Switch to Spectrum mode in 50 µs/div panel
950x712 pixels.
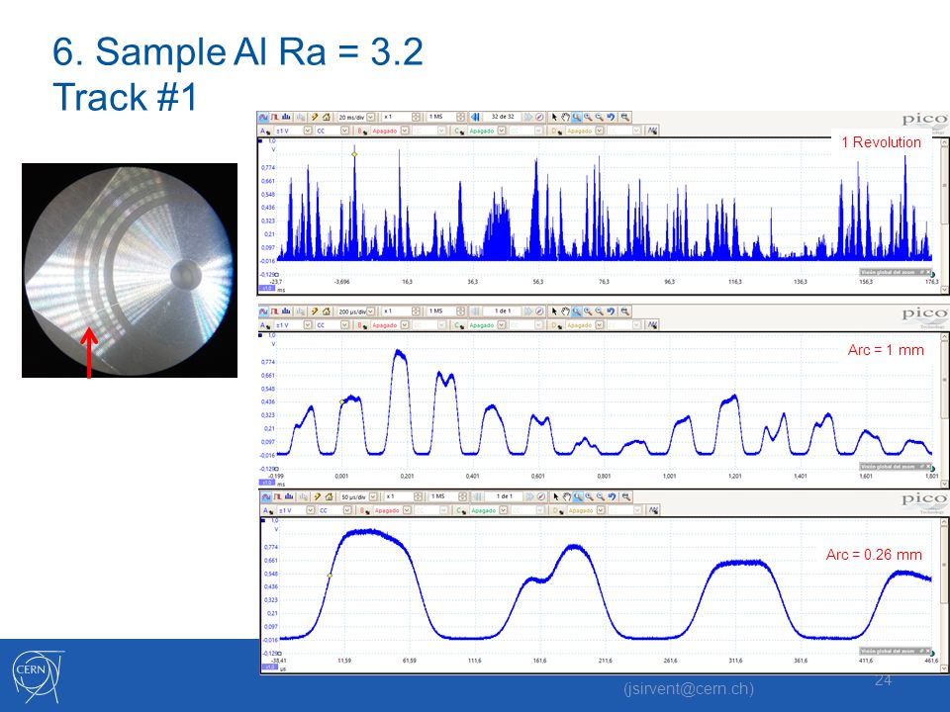coord(288,496)
